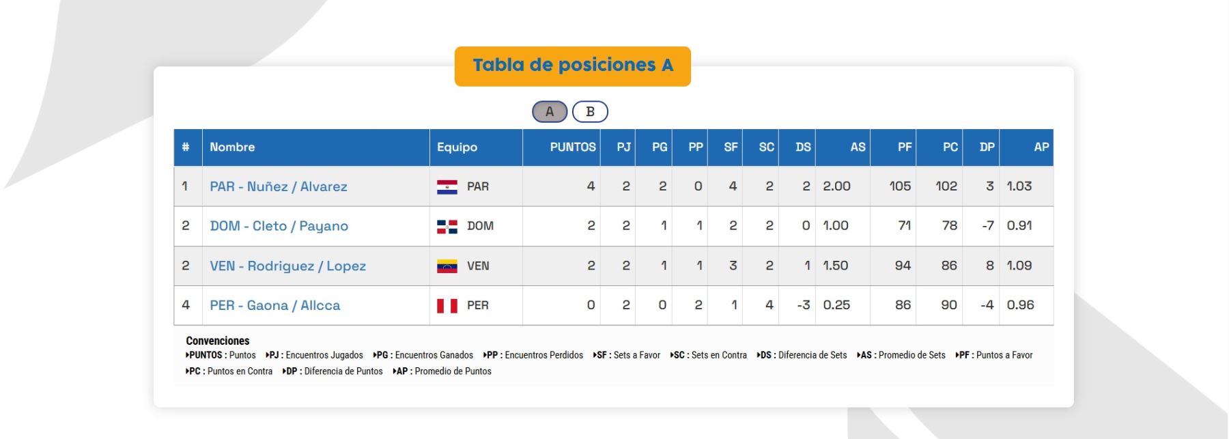Click the Venezuela flag icon
Image resolution: width=1229 pixels, height=439 pixels.
tap(447, 266)
